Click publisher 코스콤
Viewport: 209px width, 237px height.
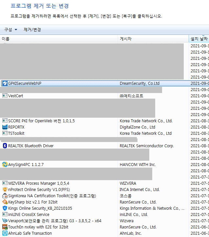click(x=126, y=196)
